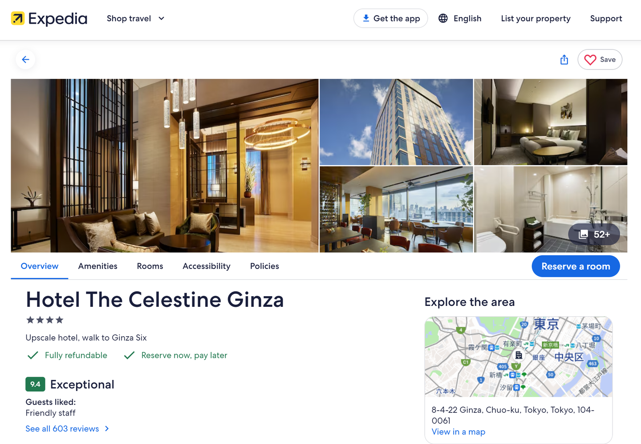Select the Accessibility tab
Image resolution: width=641 pixels, height=444 pixels.
point(207,266)
